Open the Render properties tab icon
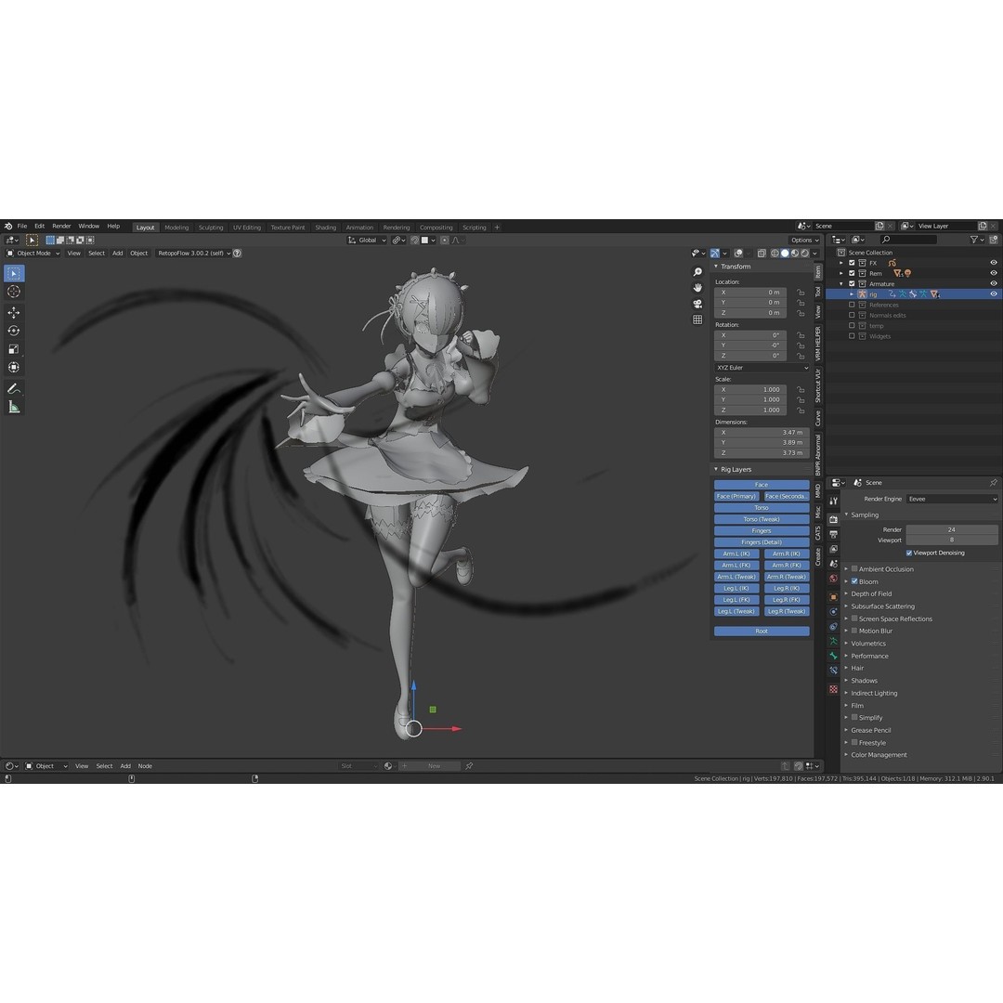1003x1003 pixels. click(833, 519)
